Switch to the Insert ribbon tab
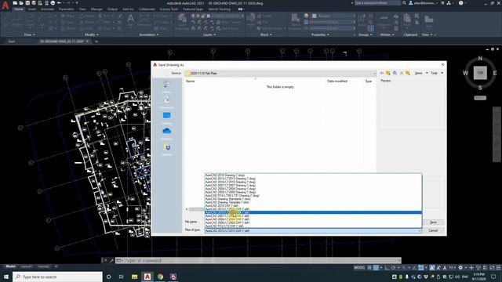This screenshot has height=282, width=502. click(31, 9)
